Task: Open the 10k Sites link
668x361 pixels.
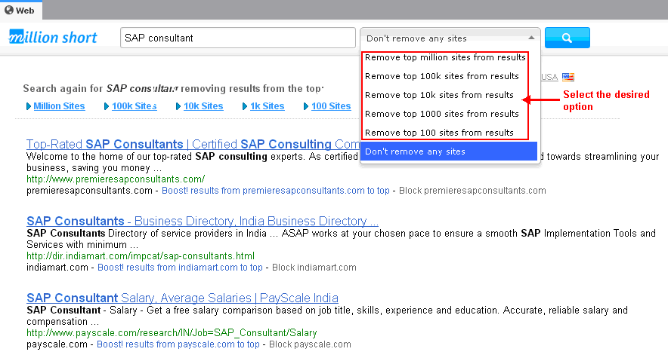Action: 203,106
